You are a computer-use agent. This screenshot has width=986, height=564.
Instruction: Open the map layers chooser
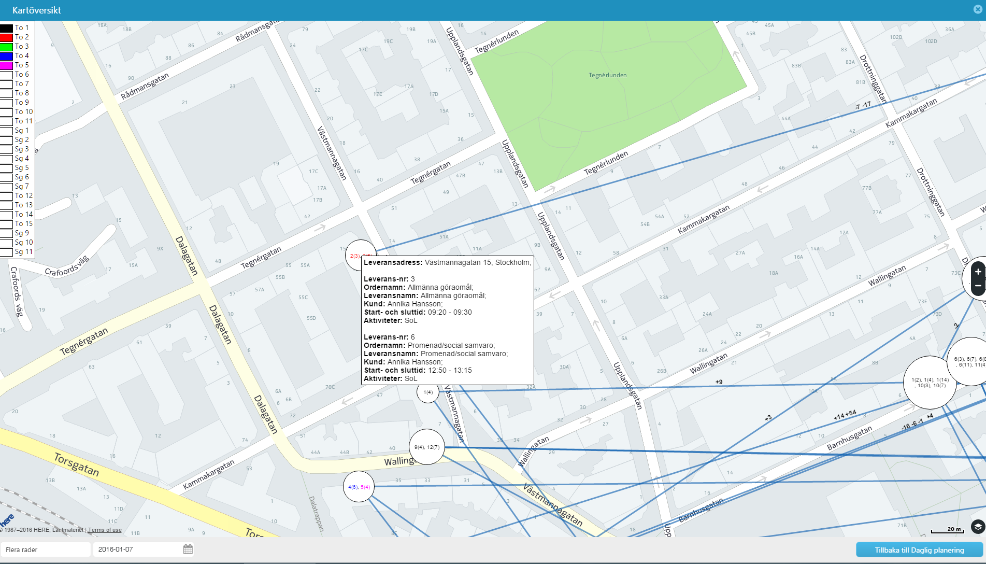pyautogui.click(x=978, y=527)
